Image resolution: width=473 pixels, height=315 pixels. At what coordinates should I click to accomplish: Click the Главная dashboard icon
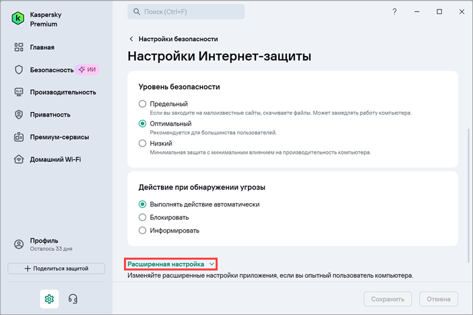tap(19, 47)
